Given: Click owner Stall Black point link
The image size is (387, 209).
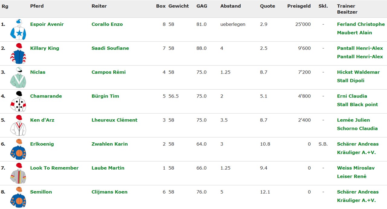Looking at the screenshot, I should (x=357, y=104).
